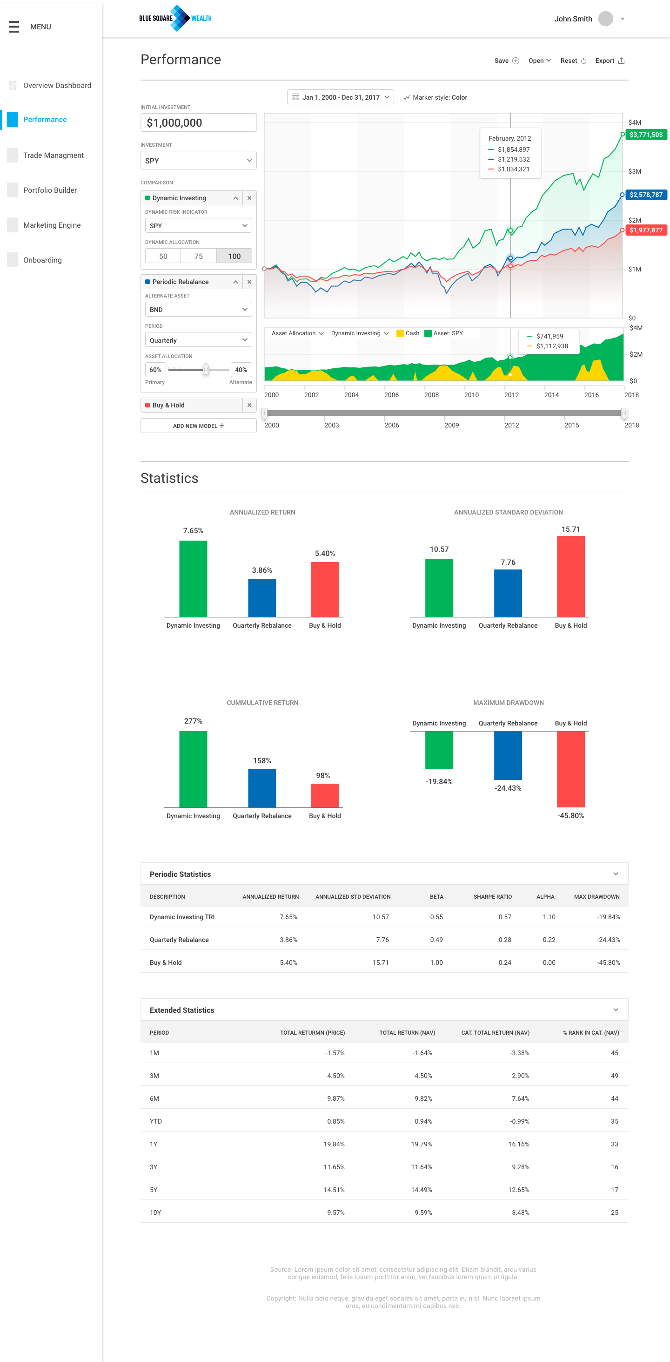Collapse the Periodic Statistics section
The image size is (670, 1362).
click(616, 874)
